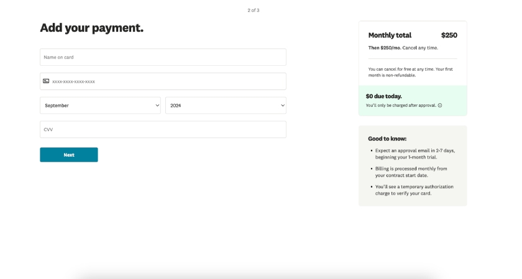Click the '$0 due today.' text
The height and width of the screenshot is (279, 522).
click(x=384, y=96)
